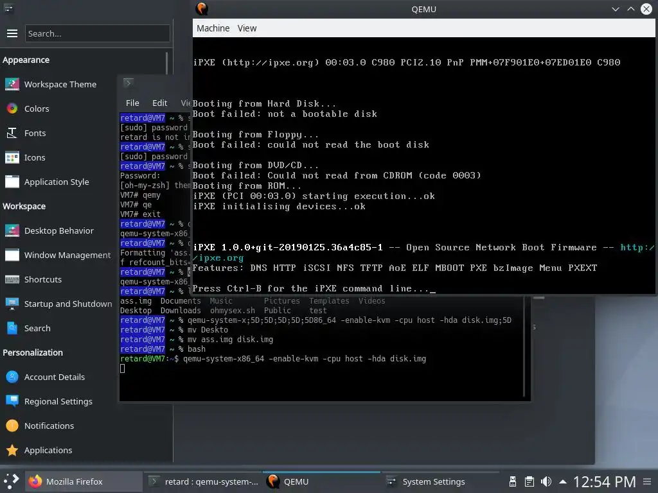
Task: Click 'Boot failed: not a bootable disk' line
Action: pyautogui.click(x=285, y=114)
